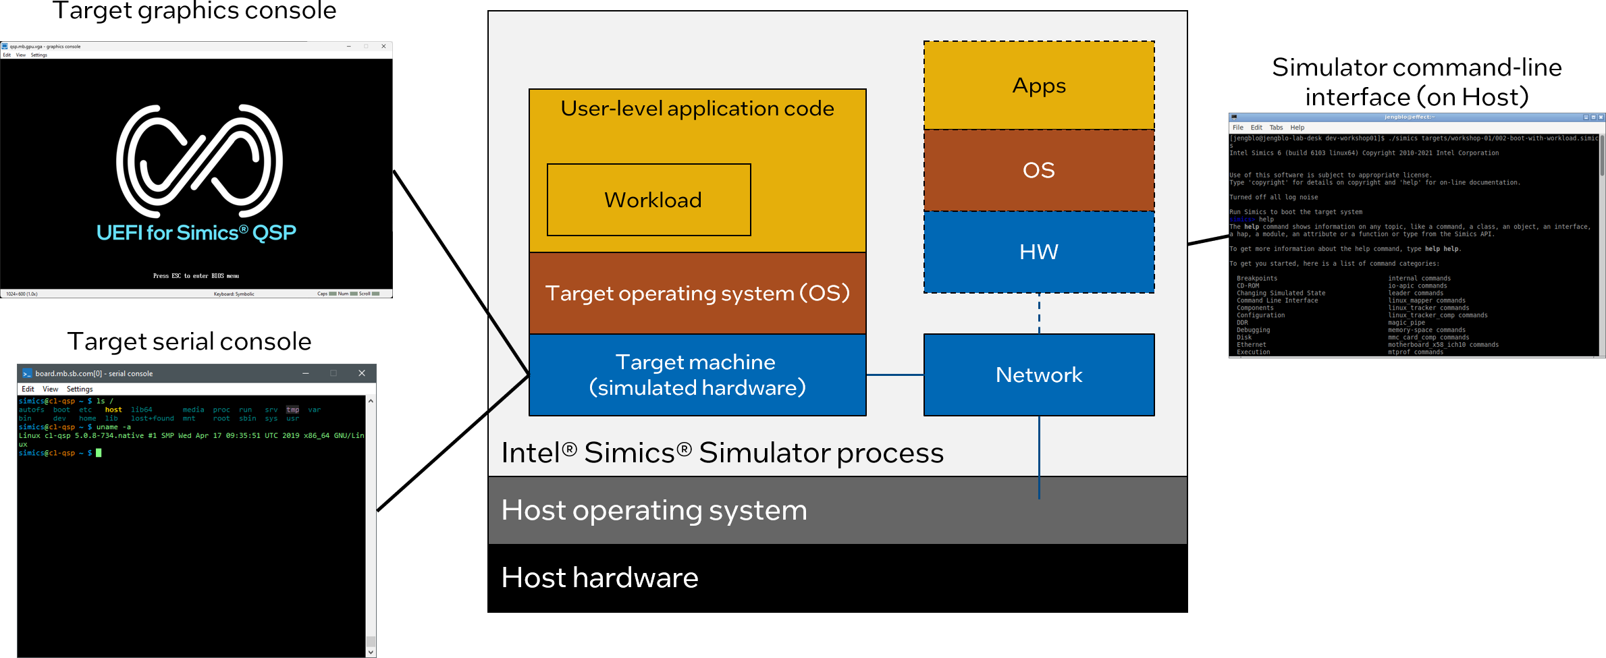This screenshot has width=1606, height=658.
Task: Open the File menu in host terminal
Action: click(1237, 128)
